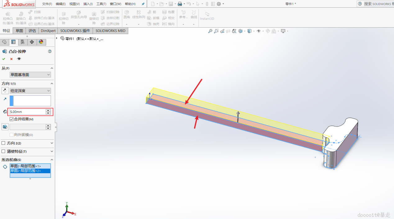
Task: Open 工具 menu
Action: click(101, 4)
